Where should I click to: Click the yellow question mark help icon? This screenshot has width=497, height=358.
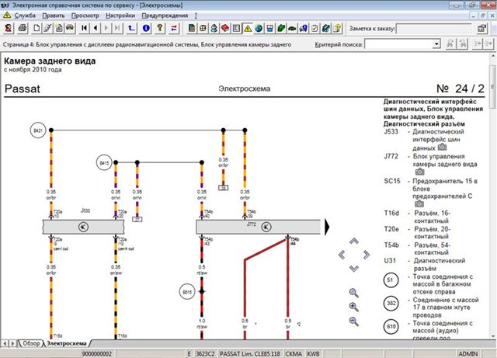(x=160, y=28)
